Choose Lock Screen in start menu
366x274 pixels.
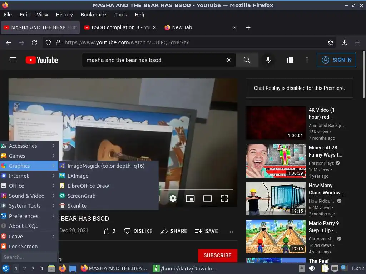pyautogui.click(x=29, y=247)
